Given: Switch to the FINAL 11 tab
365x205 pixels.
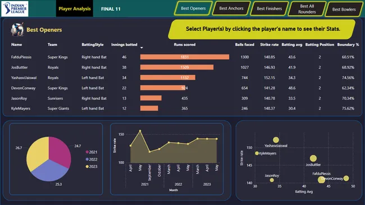Looking at the screenshot, I should pos(111,9).
